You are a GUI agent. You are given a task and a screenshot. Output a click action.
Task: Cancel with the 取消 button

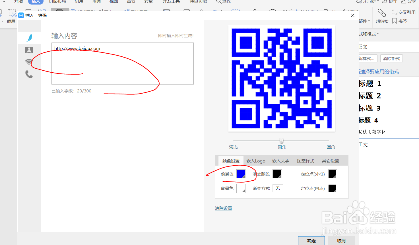coord(341,241)
